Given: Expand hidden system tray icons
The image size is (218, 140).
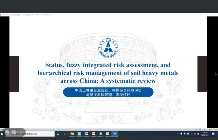Looking at the screenshot, I should (x=178, y=134).
